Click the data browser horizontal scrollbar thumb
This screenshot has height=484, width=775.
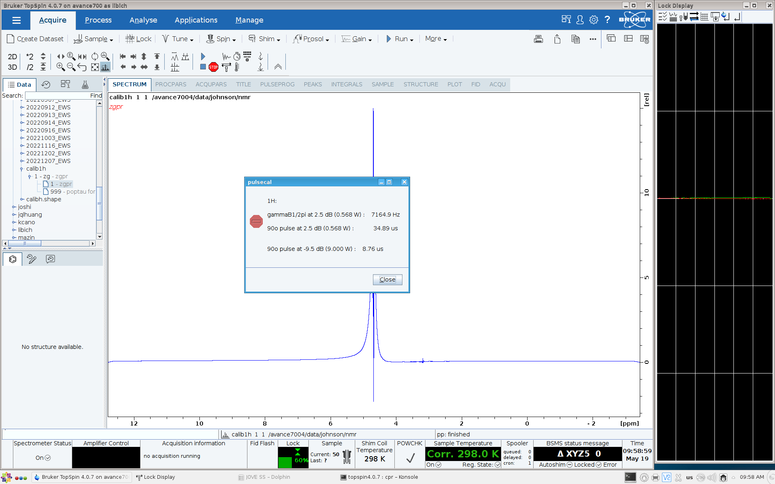click(x=25, y=244)
